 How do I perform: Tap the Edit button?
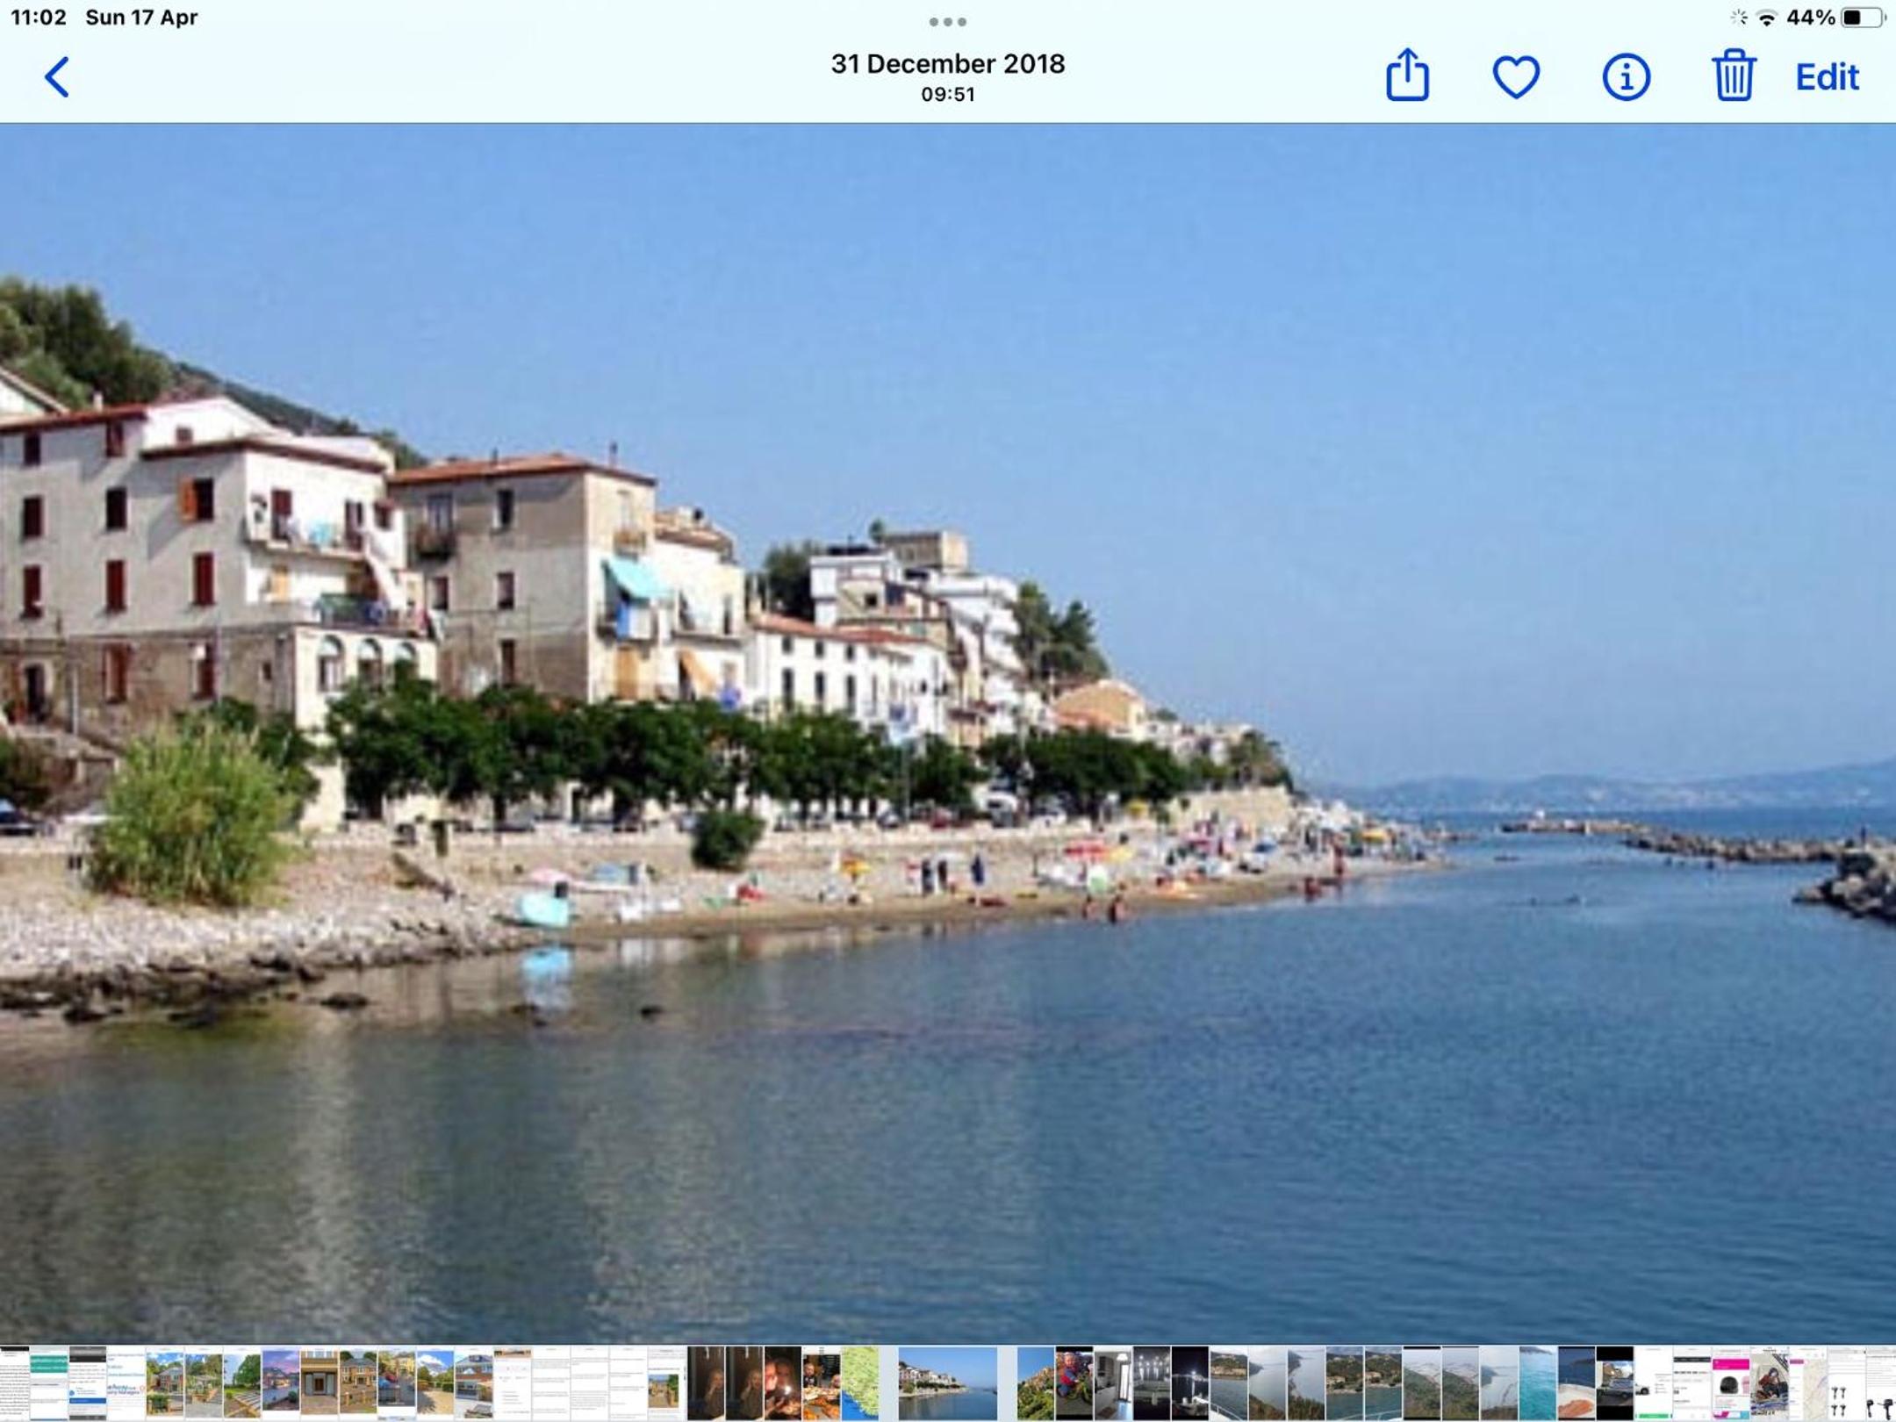[1827, 77]
